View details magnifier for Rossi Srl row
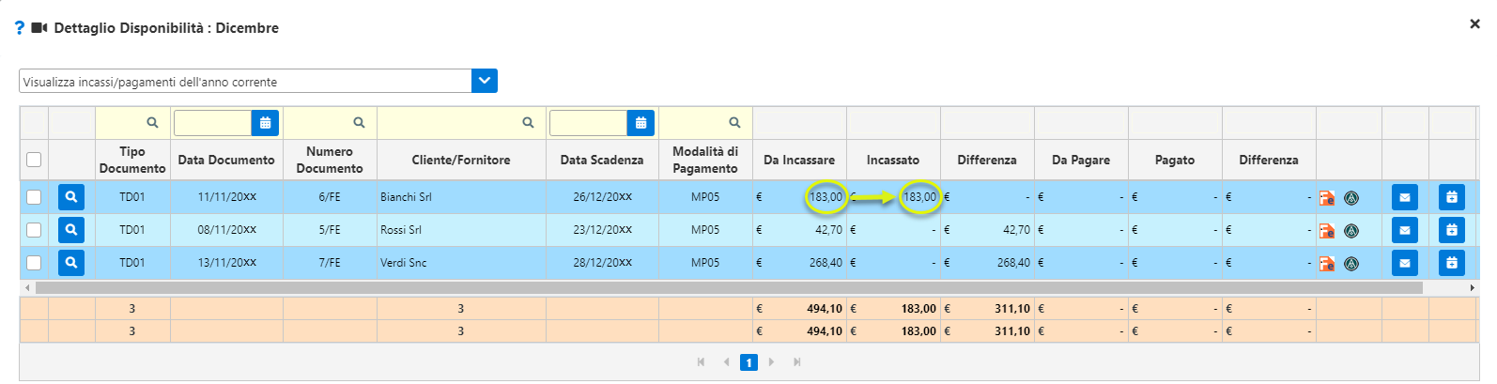1497x384 pixels. click(x=71, y=230)
